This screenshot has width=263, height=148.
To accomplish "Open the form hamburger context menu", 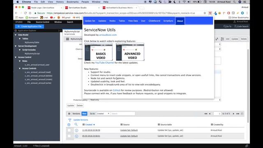I will click(67, 39).
